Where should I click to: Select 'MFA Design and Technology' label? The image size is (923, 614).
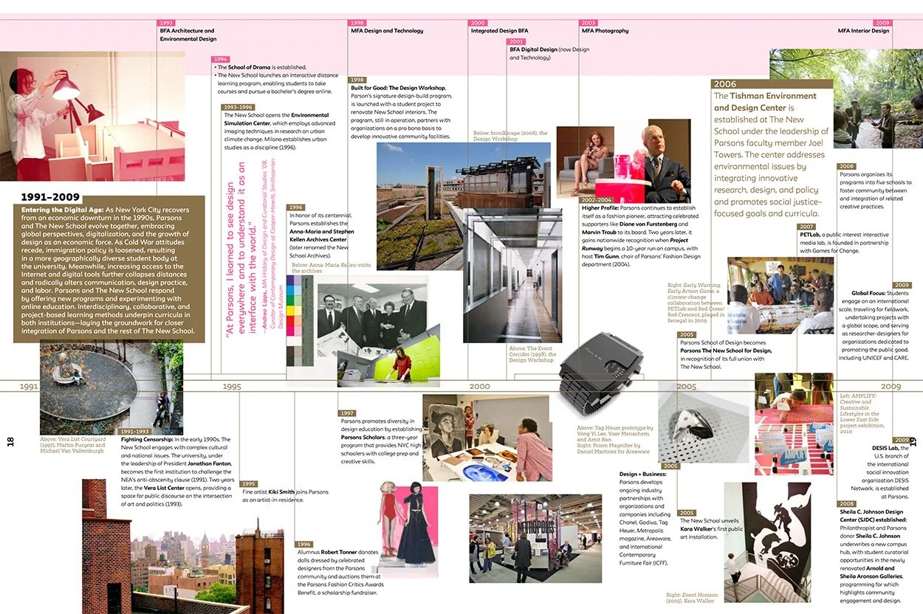coord(387,31)
